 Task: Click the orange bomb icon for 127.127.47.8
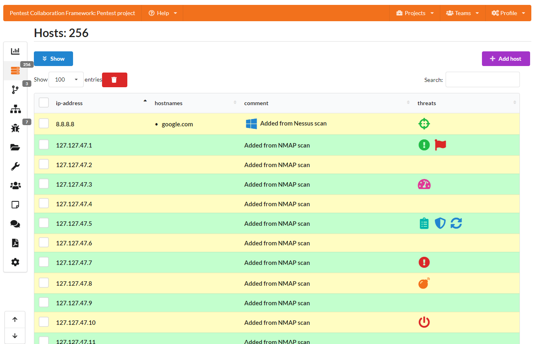click(x=424, y=283)
